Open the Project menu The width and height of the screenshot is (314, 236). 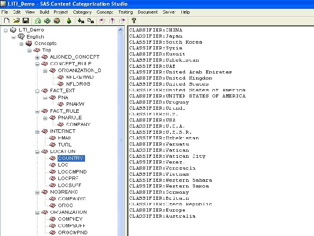(61, 12)
